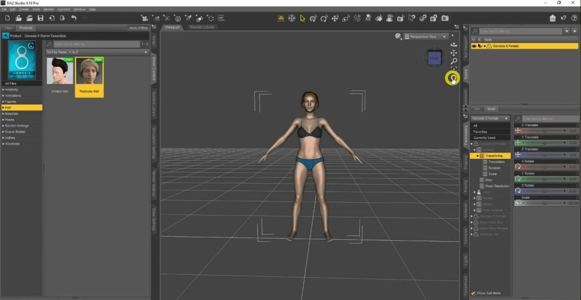Open the Sort by Name dropdown

tap(97, 52)
